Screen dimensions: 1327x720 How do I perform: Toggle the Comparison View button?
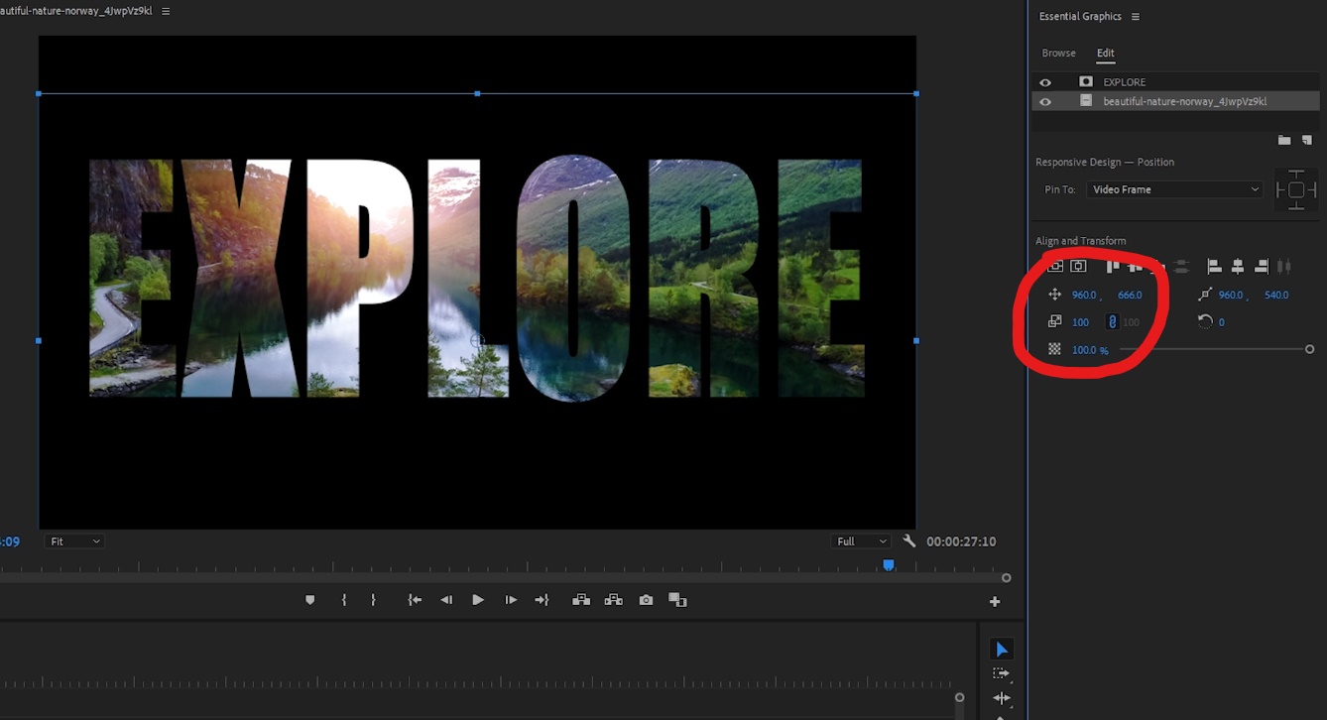[x=677, y=600]
